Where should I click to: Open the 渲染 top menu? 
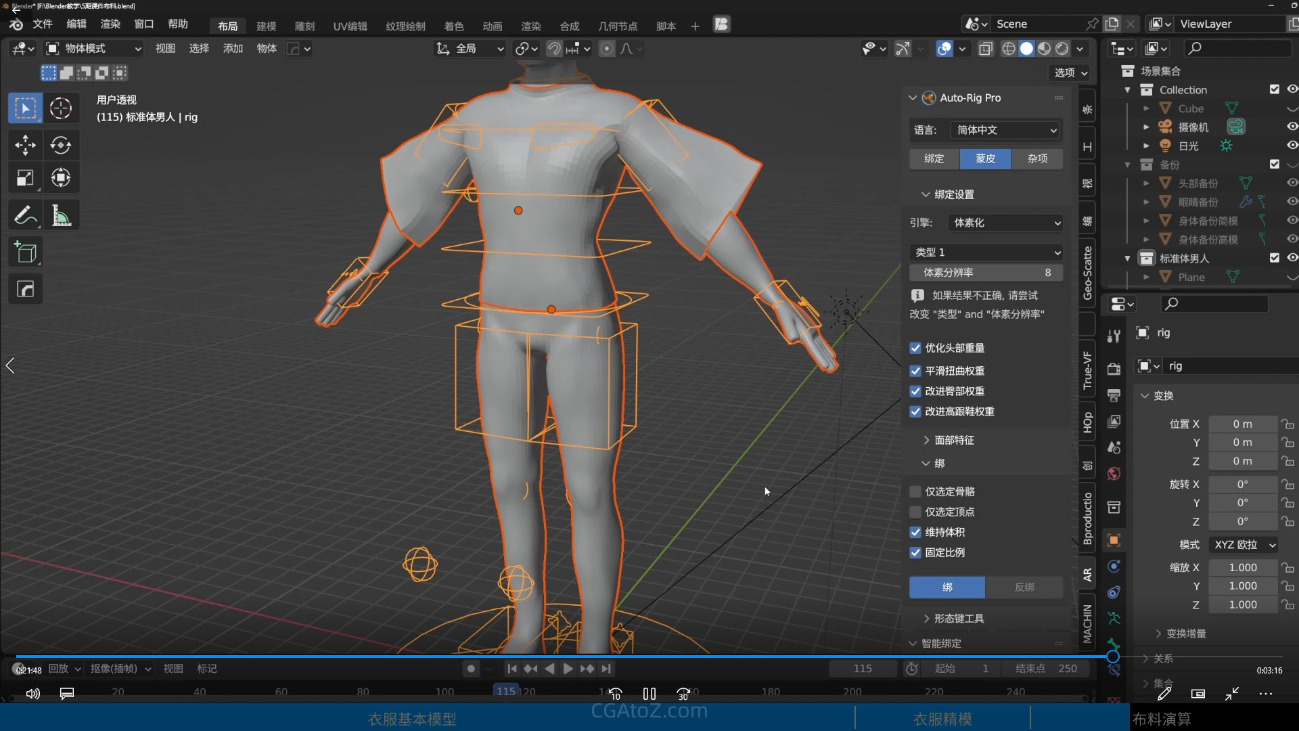click(x=110, y=24)
